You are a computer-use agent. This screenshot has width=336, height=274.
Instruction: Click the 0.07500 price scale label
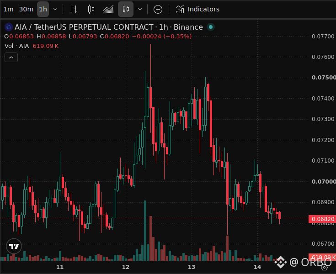pos(324,77)
